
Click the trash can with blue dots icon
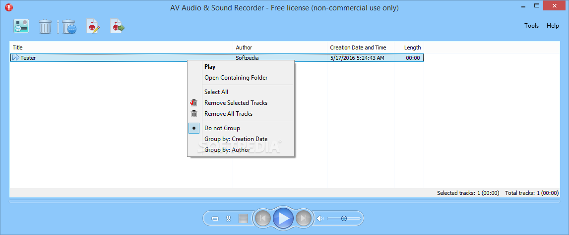click(x=68, y=26)
